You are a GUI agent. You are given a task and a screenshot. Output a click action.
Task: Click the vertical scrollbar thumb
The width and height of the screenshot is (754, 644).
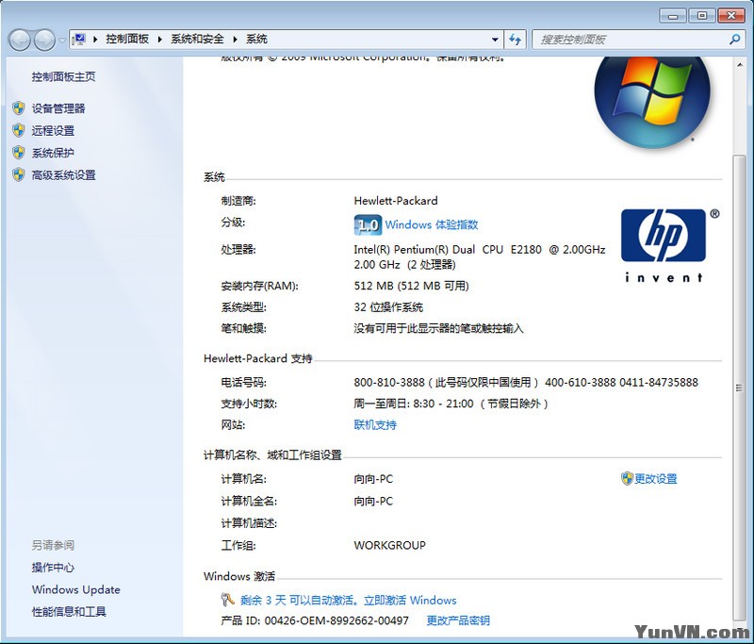pyautogui.click(x=740, y=388)
